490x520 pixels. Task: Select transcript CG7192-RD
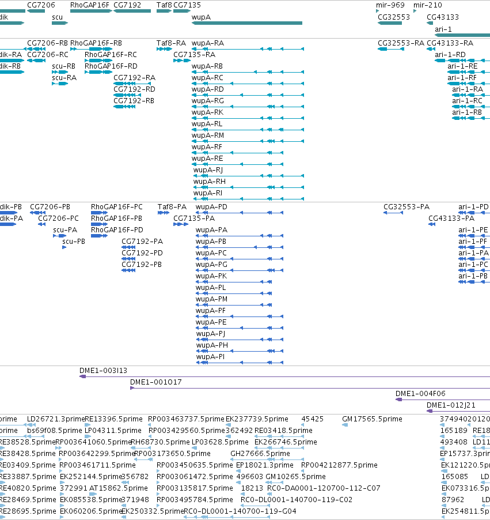click(x=135, y=89)
